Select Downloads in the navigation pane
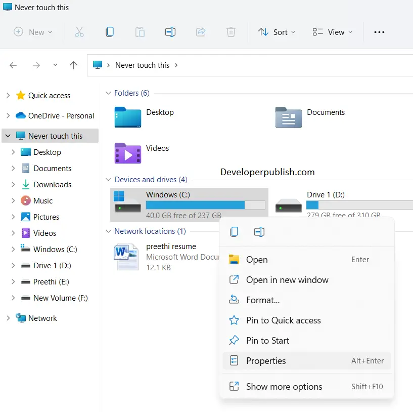Screen dimensions: 413x412 coord(52,185)
